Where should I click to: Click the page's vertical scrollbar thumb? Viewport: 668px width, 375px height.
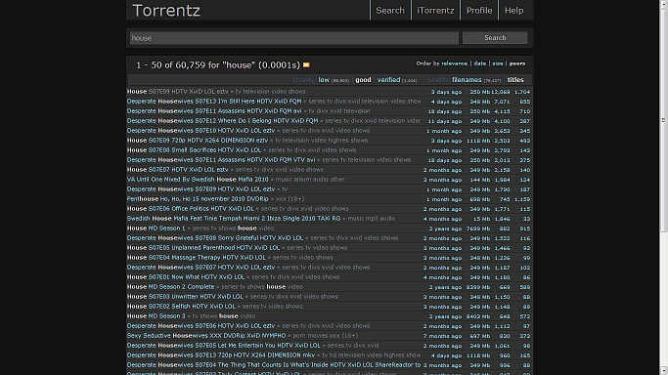point(664,119)
